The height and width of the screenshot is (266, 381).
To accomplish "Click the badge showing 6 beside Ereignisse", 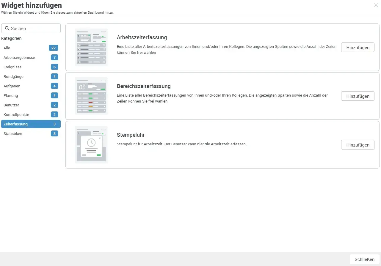I will click(x=54, y=67).
